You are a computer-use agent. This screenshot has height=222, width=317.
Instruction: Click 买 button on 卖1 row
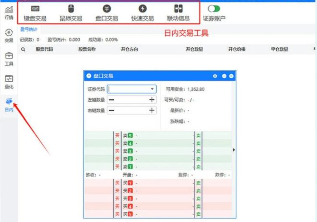pyautogui.click(x=117, y=167)
